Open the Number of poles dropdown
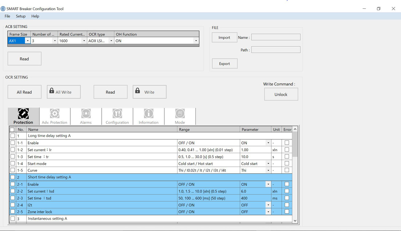Image resolution: width=401 pixels, height=231 pixels. [54, 41]
